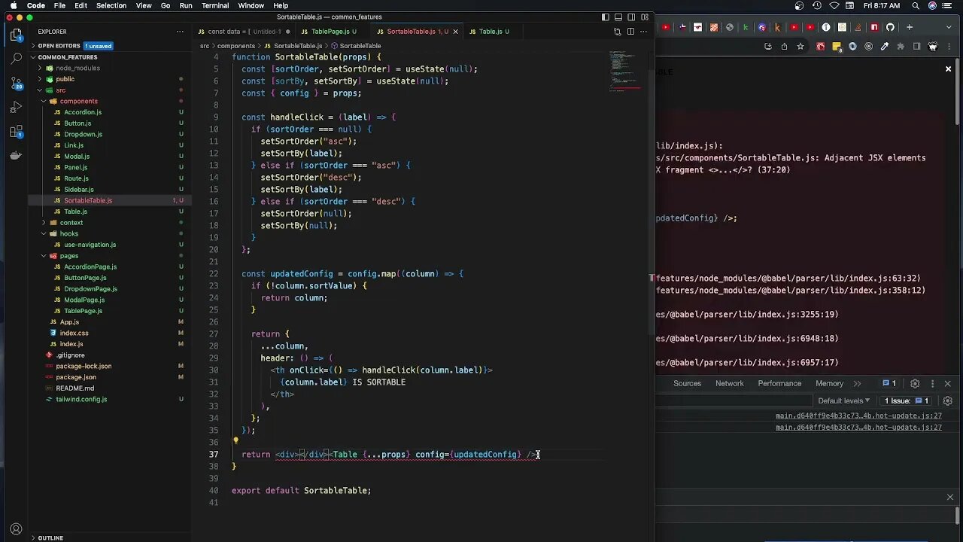Image resolution: width=963 pixels, height=542 pixels.
Task: Open the Docker view in activity bar
Action: 17,156
